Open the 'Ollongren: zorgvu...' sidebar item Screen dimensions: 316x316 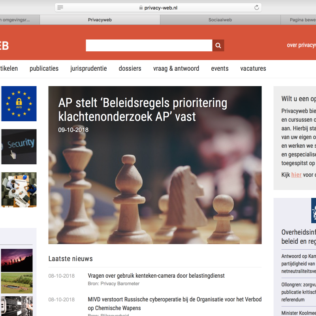299,292
